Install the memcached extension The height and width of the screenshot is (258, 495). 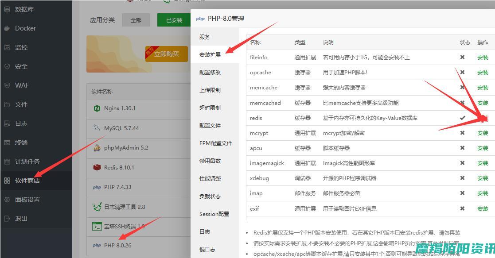click(x=483, y=103)
